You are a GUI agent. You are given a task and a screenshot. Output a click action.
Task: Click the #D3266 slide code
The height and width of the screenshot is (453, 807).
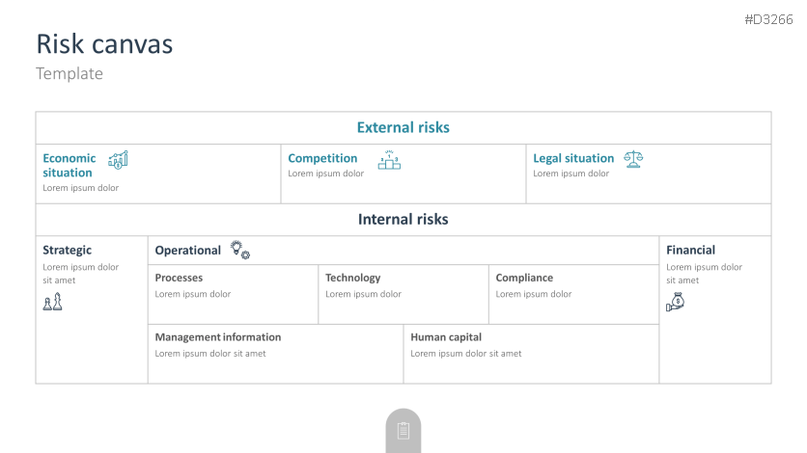coord(768,19)
